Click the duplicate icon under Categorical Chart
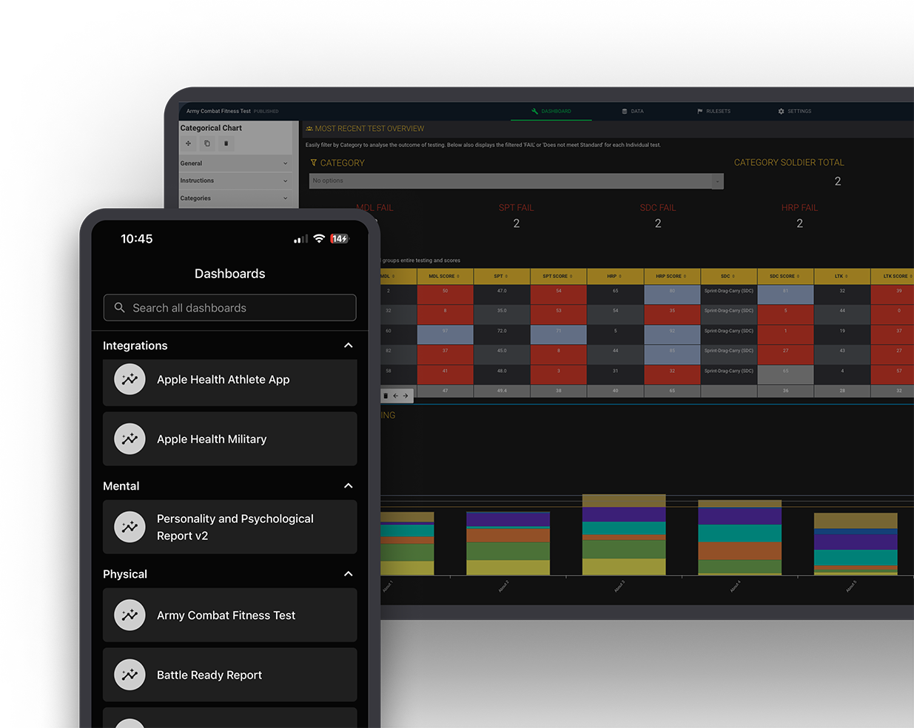This screenshot has width=914, height=728. click(x=207, y=144)
